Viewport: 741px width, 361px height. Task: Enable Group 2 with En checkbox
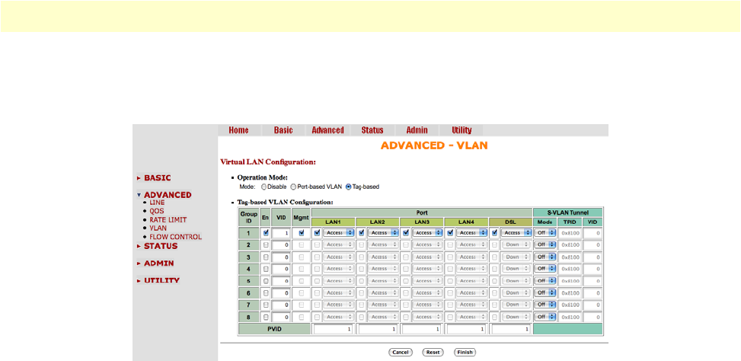[x=265, y=244]
